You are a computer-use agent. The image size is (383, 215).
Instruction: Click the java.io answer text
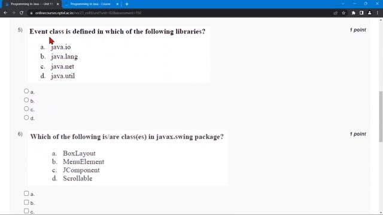pos(61,47)
